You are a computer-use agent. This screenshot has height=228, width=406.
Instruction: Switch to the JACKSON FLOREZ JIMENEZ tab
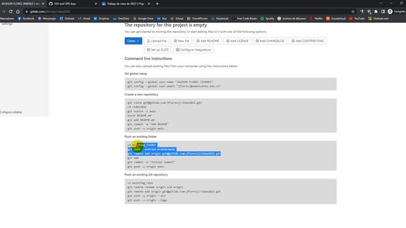pos(21,4)
